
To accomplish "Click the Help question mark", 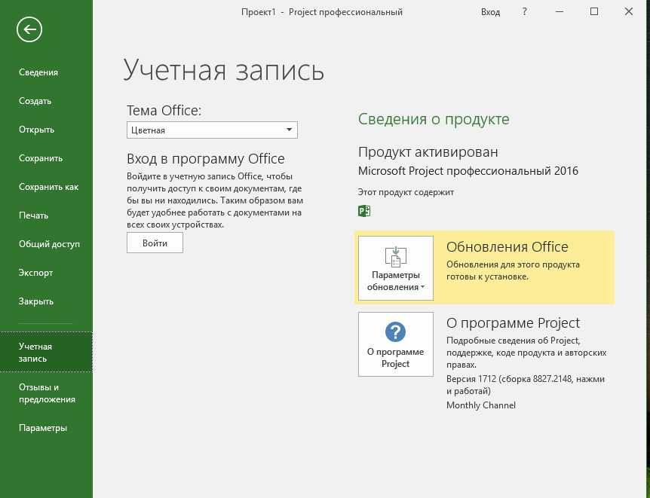I will pos(524,11).
